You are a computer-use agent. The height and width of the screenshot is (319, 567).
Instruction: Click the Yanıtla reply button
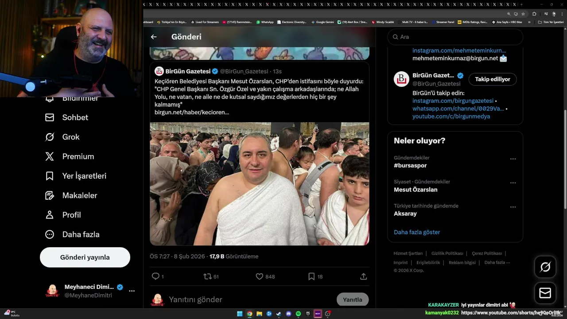(x=353, y=300)
